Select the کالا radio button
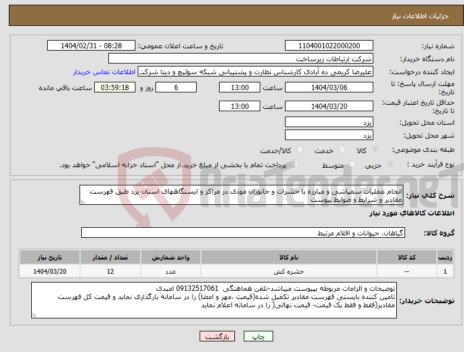This screenshot has height=352, width=464. [x=375, y=150]
